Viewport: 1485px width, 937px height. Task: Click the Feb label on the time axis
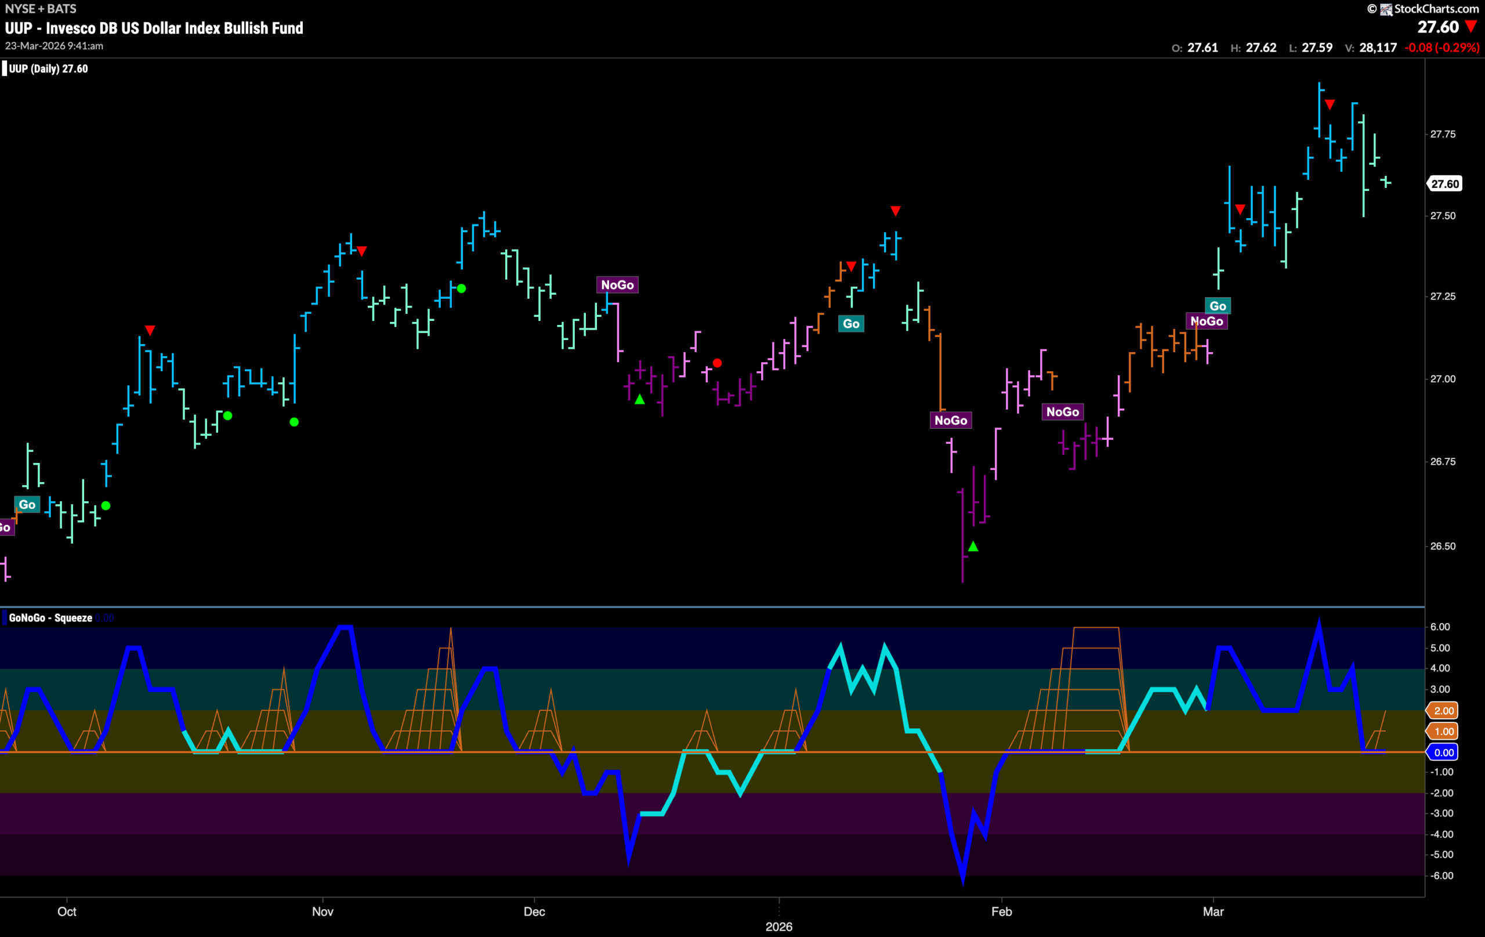pyautogui.click(x=1002, y=911)
